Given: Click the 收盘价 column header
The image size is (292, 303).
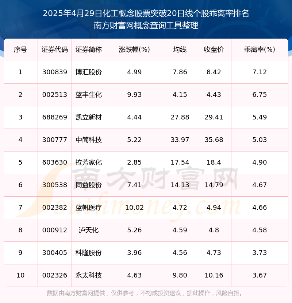Looking at the screenshot, I should [x=214, y=50].
